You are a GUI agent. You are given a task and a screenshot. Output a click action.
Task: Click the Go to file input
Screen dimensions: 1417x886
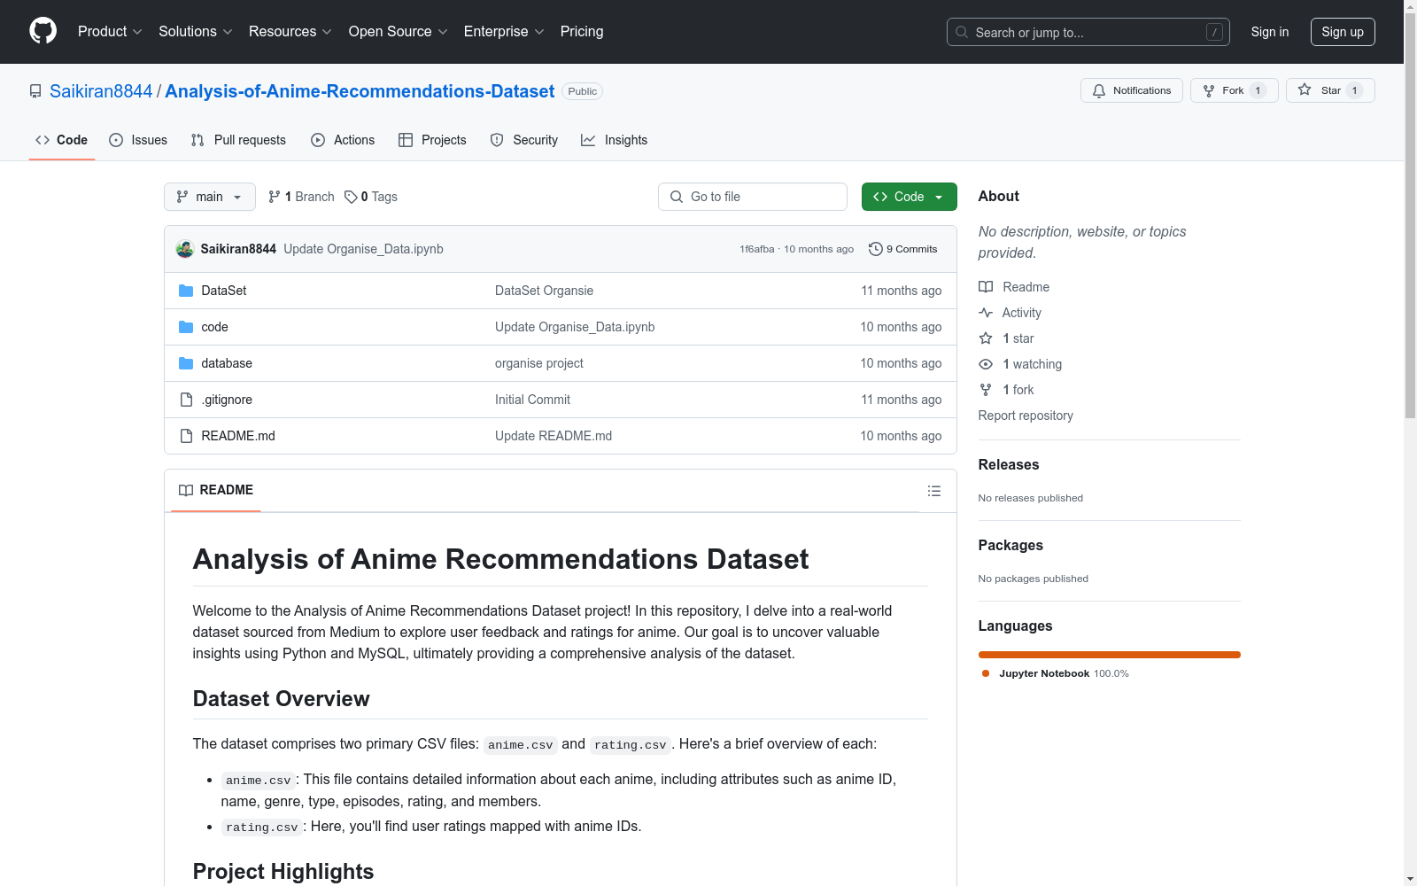click(753, 197)
